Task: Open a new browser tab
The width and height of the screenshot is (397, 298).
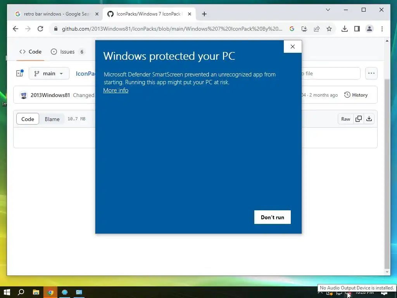Action: click(204, 14)
